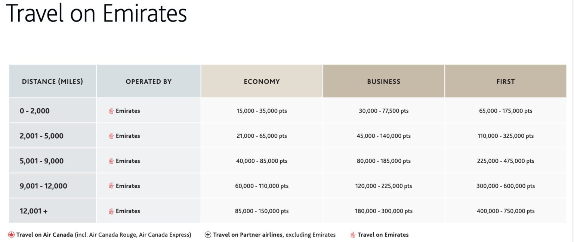This screenshot has width=574, height=242.
Task: Click the Operated By column header
Action: coord(149,82)
